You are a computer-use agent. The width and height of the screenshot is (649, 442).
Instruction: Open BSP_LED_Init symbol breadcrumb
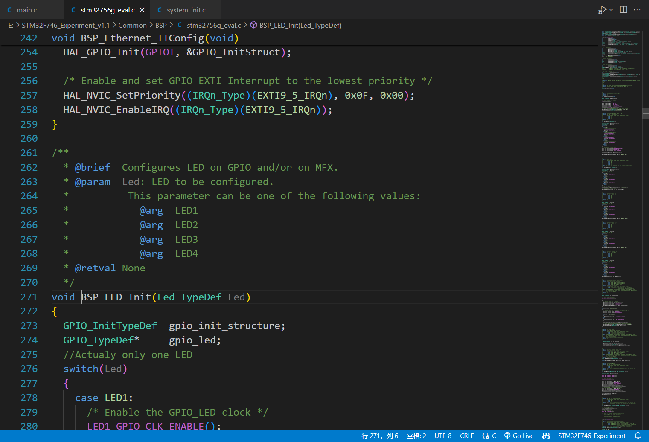[300, 26]
